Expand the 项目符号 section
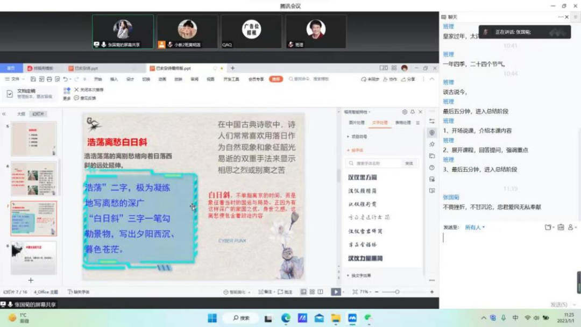 tap(359, 137)
